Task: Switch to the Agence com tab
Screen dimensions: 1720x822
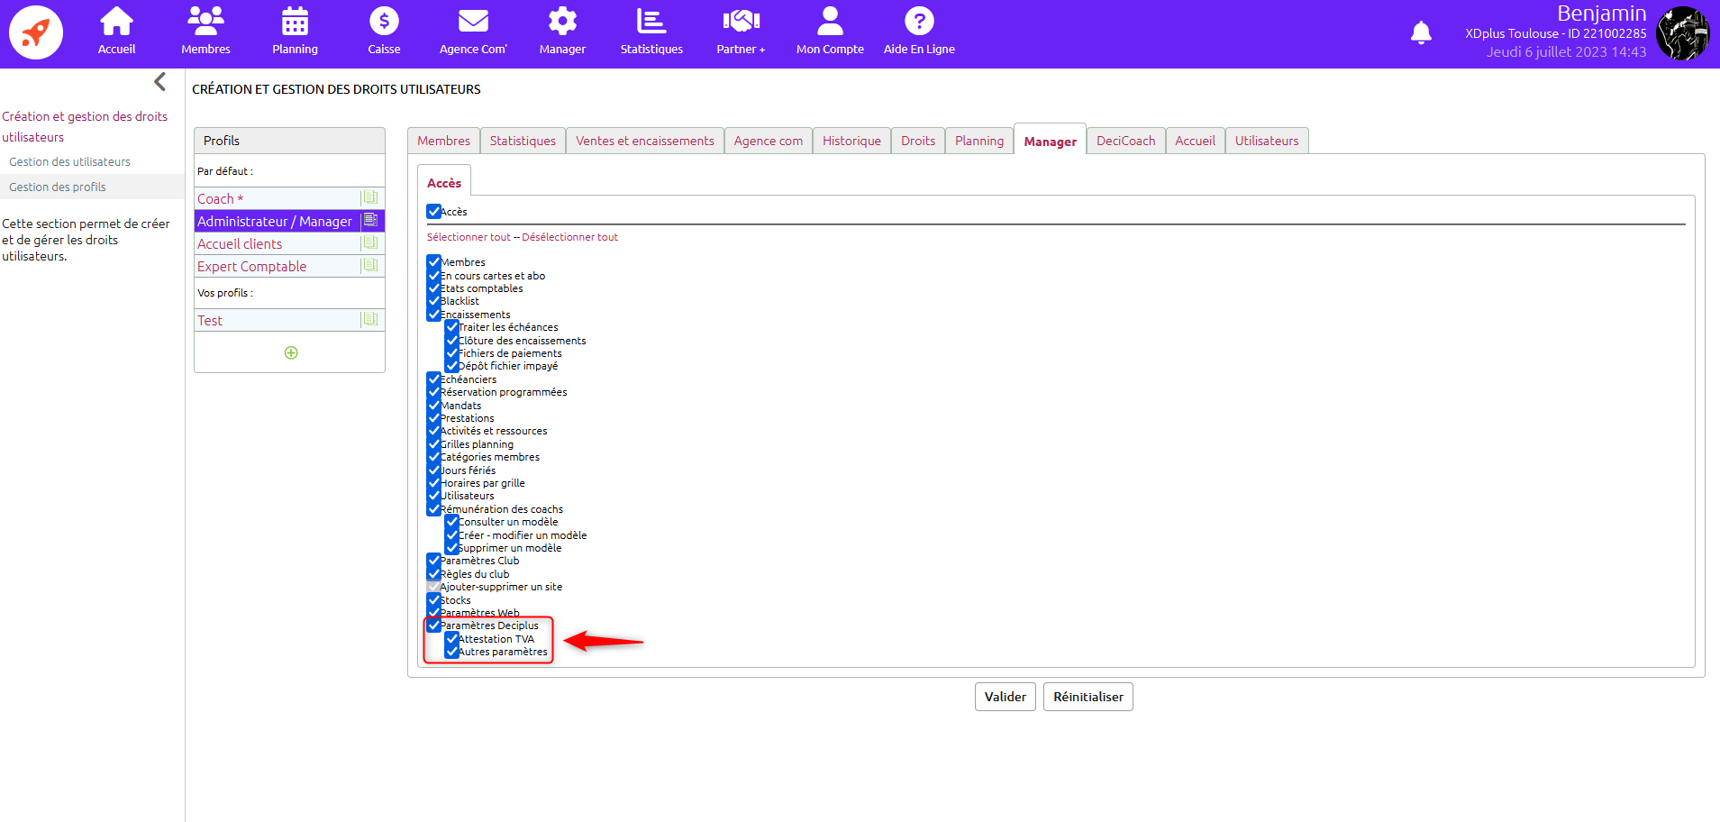Action: [769, 141]
